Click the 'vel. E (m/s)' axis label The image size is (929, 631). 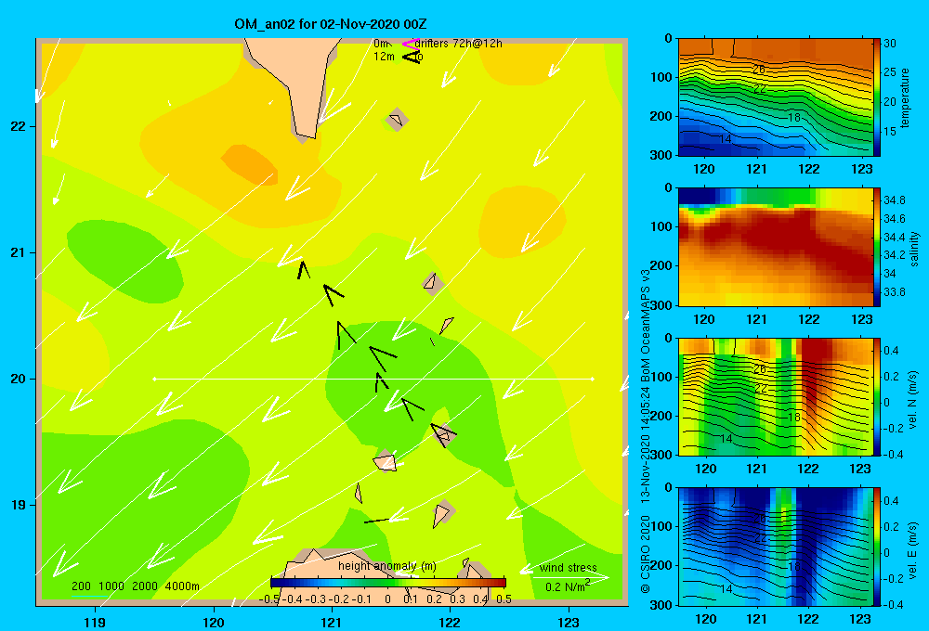click(x=913, y=549)
